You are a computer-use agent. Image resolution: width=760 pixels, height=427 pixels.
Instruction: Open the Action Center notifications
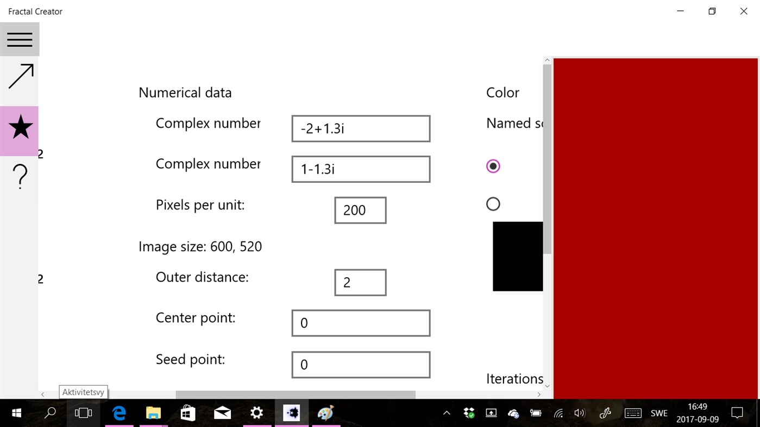737,412
